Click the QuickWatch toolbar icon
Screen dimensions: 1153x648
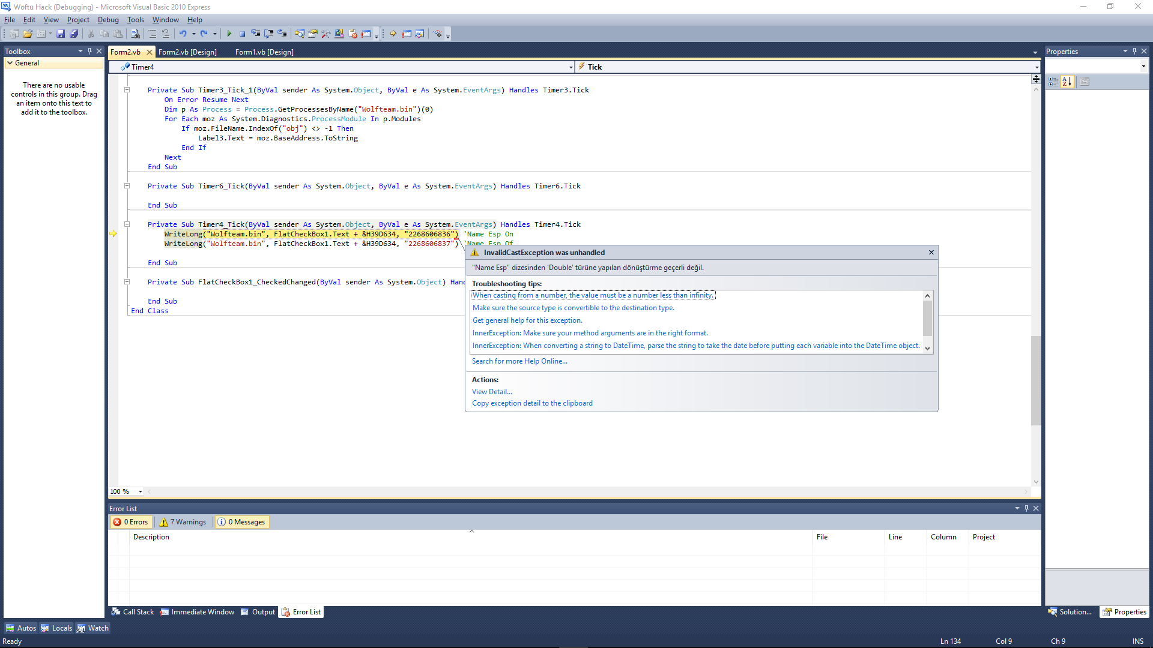coord(420,34)
